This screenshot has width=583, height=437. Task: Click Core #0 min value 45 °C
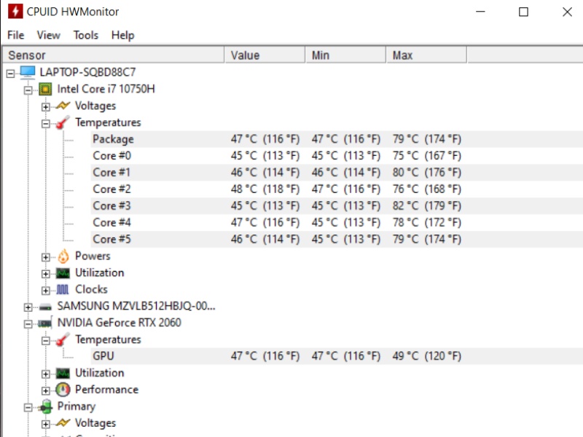pyautogui.click(x=324, y=156)
